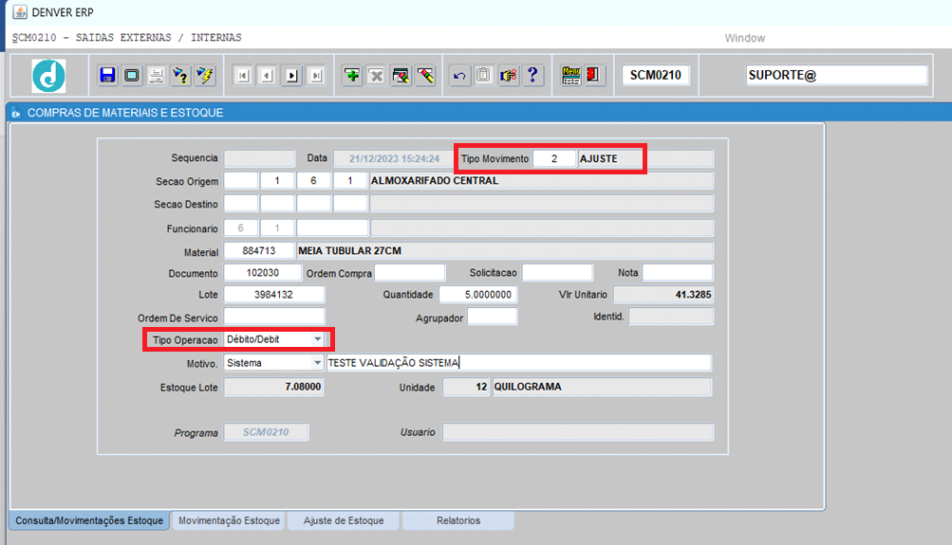Screen dimensions: 952x545
Task: Click the Funcionario field showing 6
Action: coord(240,227)
